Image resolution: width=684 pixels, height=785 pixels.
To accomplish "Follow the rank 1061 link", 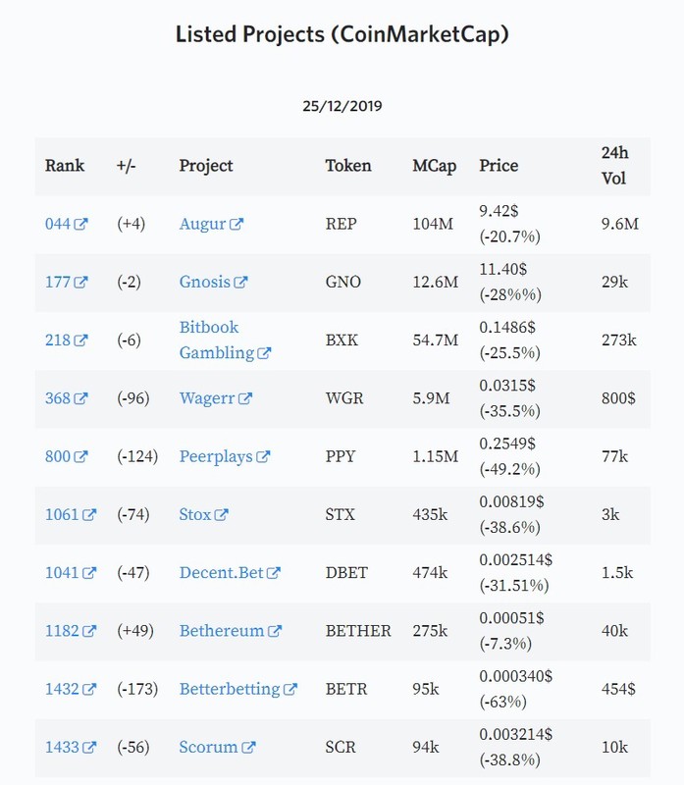I will 71,514.
